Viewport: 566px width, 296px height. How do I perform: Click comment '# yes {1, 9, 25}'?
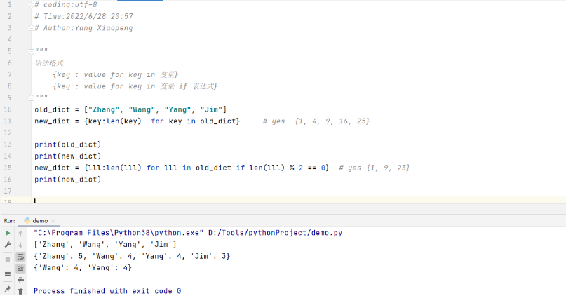pyautogui.click(x=375, y=168)
